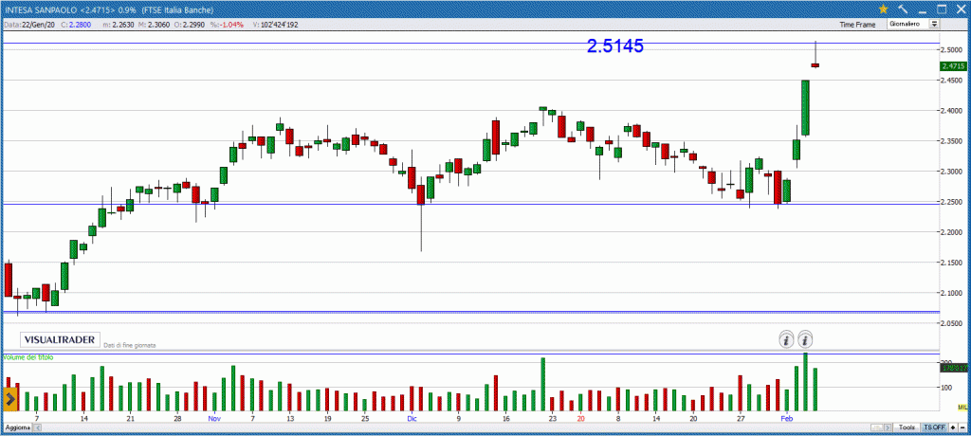Click the minus zoom-out button
The height and width of the screenshot is (436, 971).
pos(962,427)
